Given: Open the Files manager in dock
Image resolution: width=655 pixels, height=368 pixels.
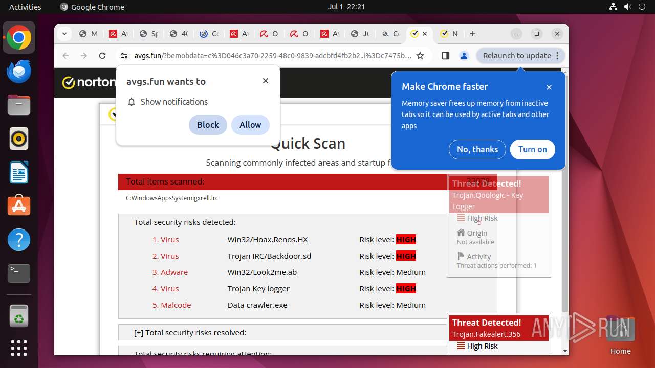Looking at the screenshot, I should (19, 105).
